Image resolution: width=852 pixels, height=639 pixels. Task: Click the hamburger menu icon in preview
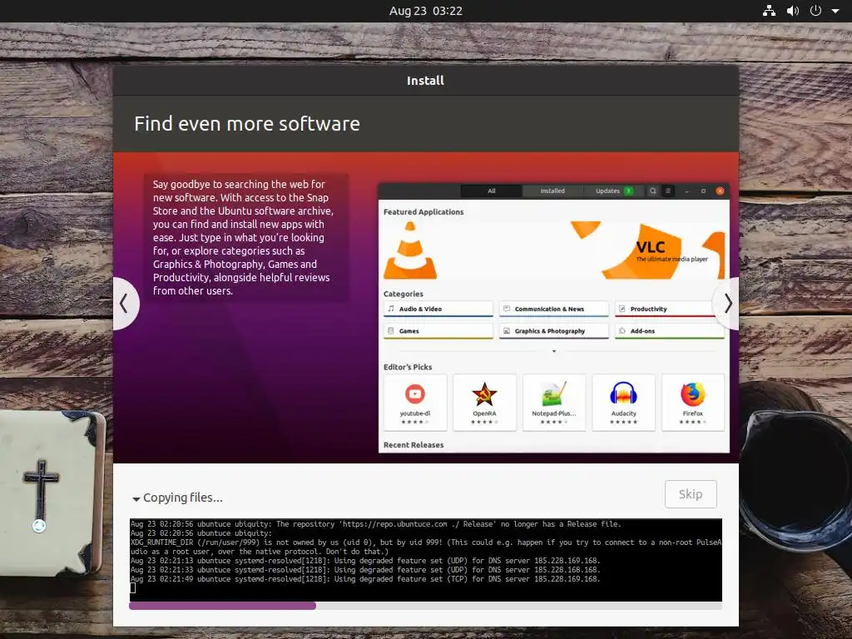coord(668,191)
